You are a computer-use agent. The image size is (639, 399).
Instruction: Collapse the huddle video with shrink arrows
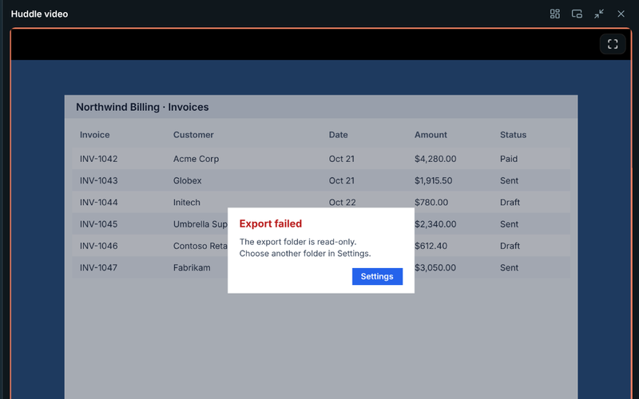598,14
